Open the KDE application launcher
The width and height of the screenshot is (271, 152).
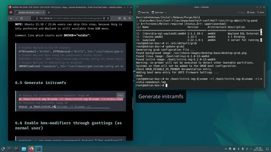(3, 149)
